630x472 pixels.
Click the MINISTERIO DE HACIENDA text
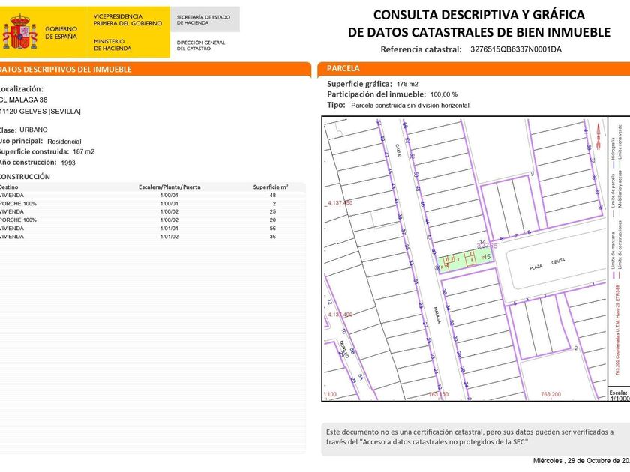tap(112, 45)
